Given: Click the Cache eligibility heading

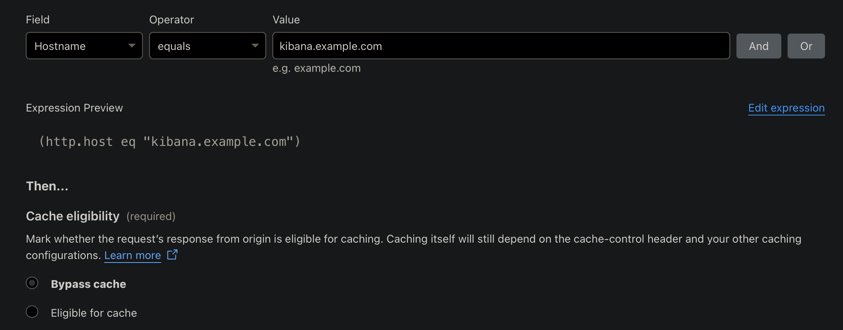Looking at the screenshot, I should [x=73, y=216].
